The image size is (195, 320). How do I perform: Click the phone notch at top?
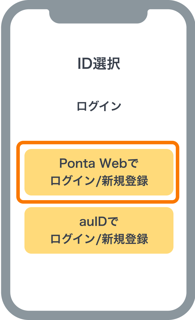[98, 15]
